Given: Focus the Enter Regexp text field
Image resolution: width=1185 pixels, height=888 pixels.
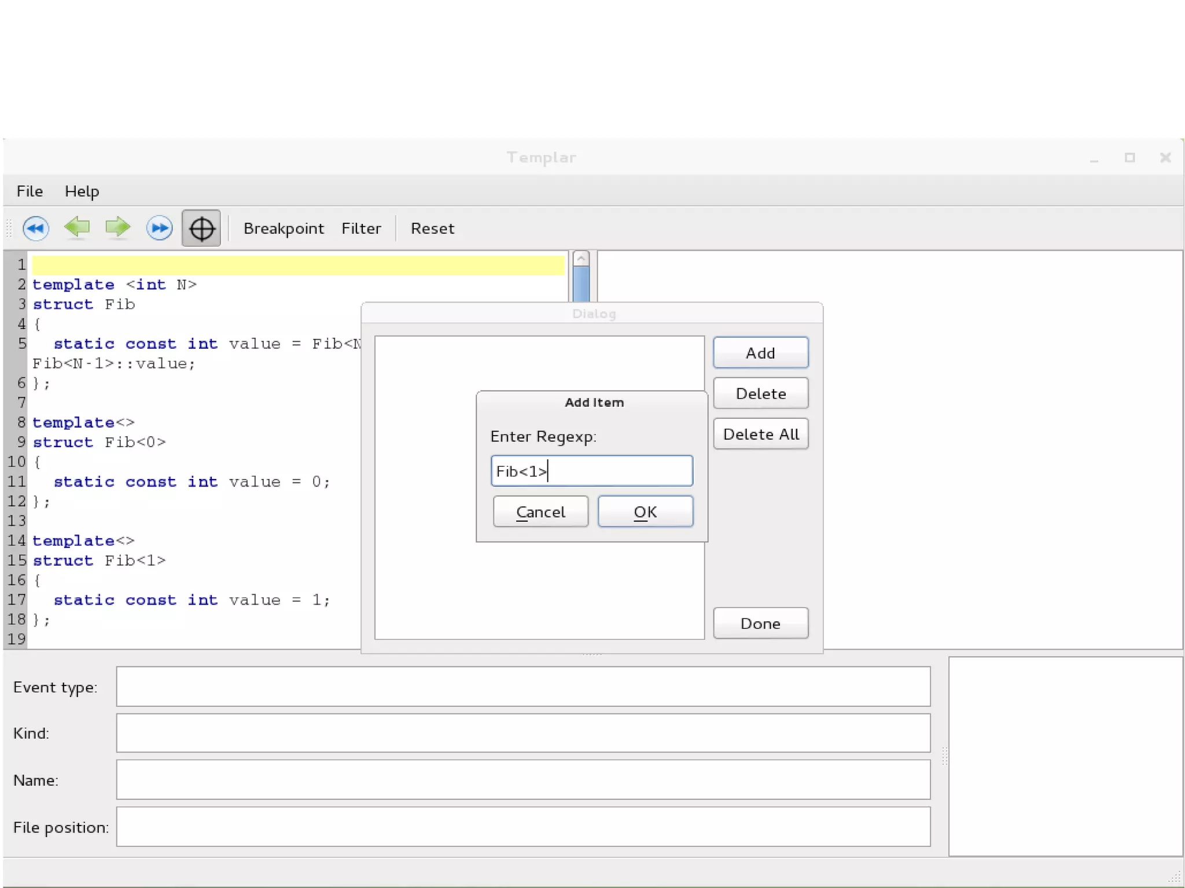Looking at the screenshot, I should click(591, 471).
